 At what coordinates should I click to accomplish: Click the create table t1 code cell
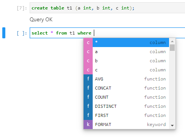coord(108,8)
